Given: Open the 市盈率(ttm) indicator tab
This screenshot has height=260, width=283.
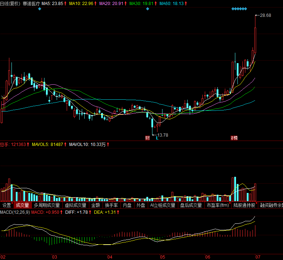Looking at the screenshot, I should [218, 205].
